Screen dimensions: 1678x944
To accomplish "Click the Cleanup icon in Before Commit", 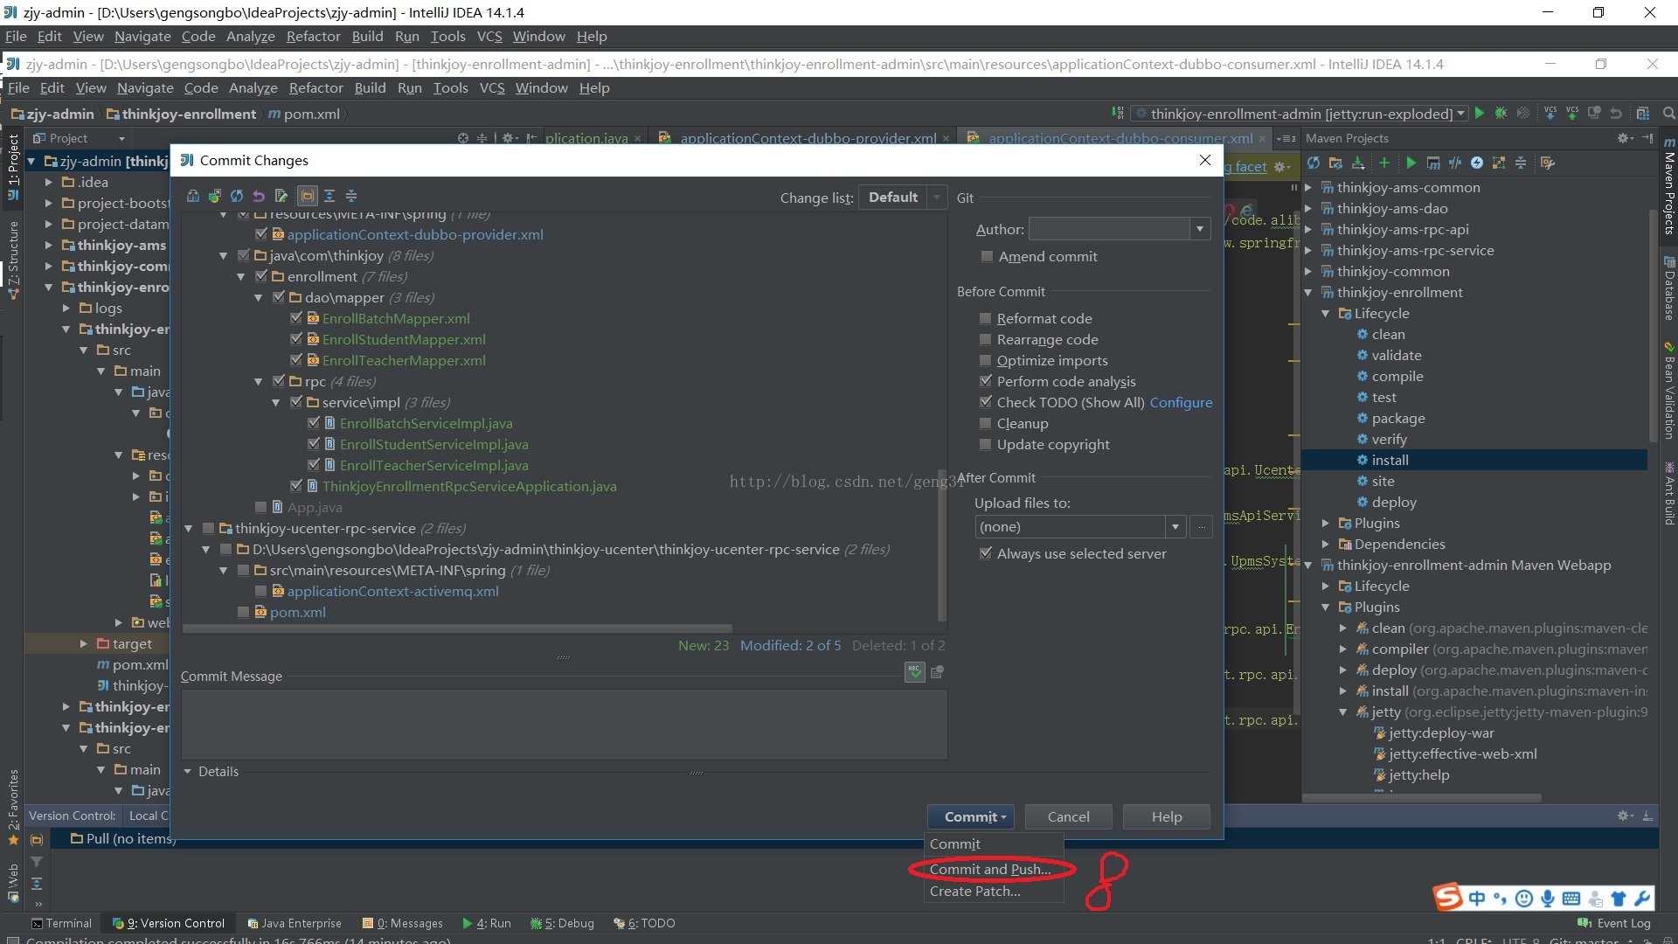I will point(984,423).
